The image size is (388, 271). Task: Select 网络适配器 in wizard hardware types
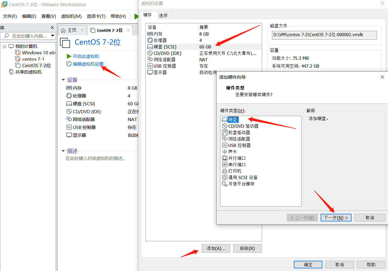point(239,139)
